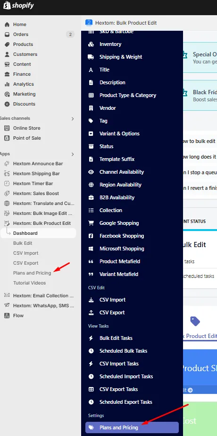Viewport: 217px width, 436px height.
Task: Expand the Apps section chevron
Action: (73, 154)
